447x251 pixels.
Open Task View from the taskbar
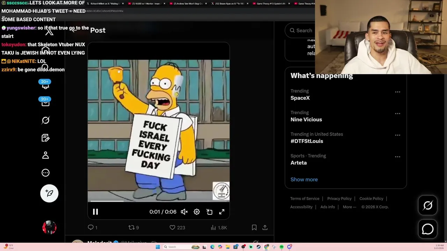point(204,247)
